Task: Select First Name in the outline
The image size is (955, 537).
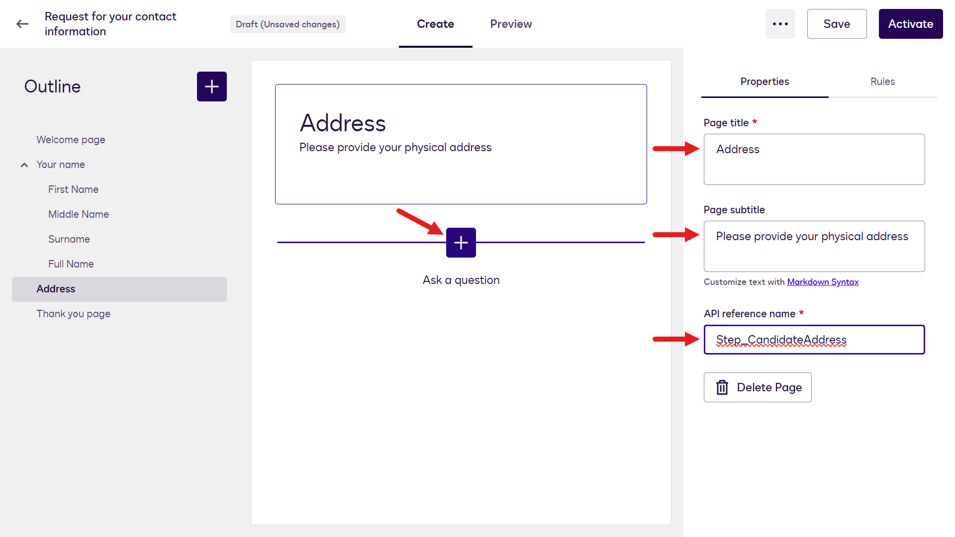Action: 73,189
